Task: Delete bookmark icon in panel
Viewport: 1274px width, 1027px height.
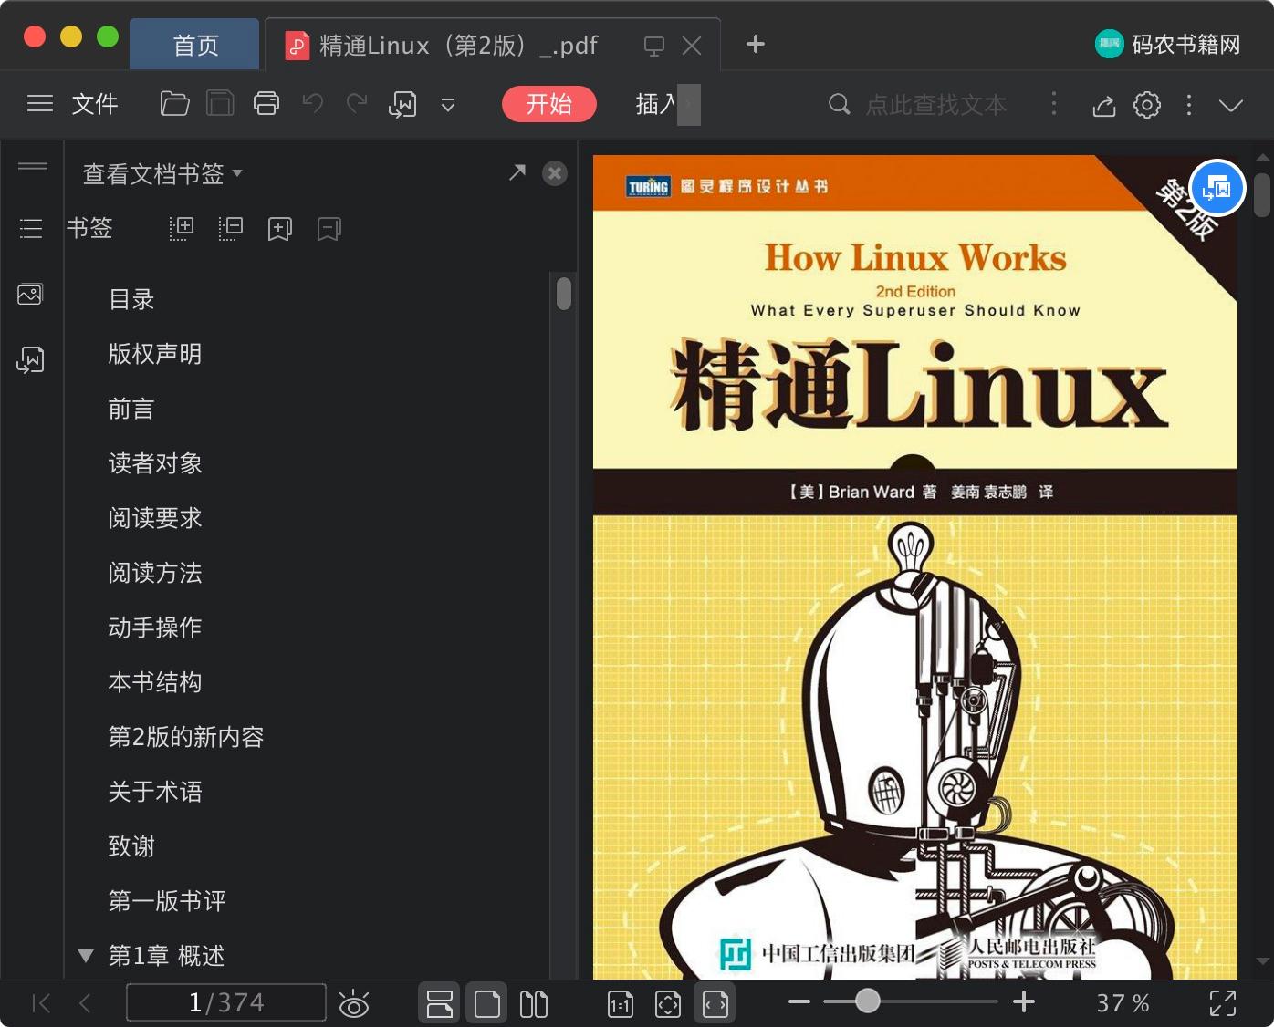Action: tap(329, 229)
